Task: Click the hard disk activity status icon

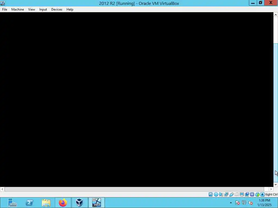Action: pos(210,194)
